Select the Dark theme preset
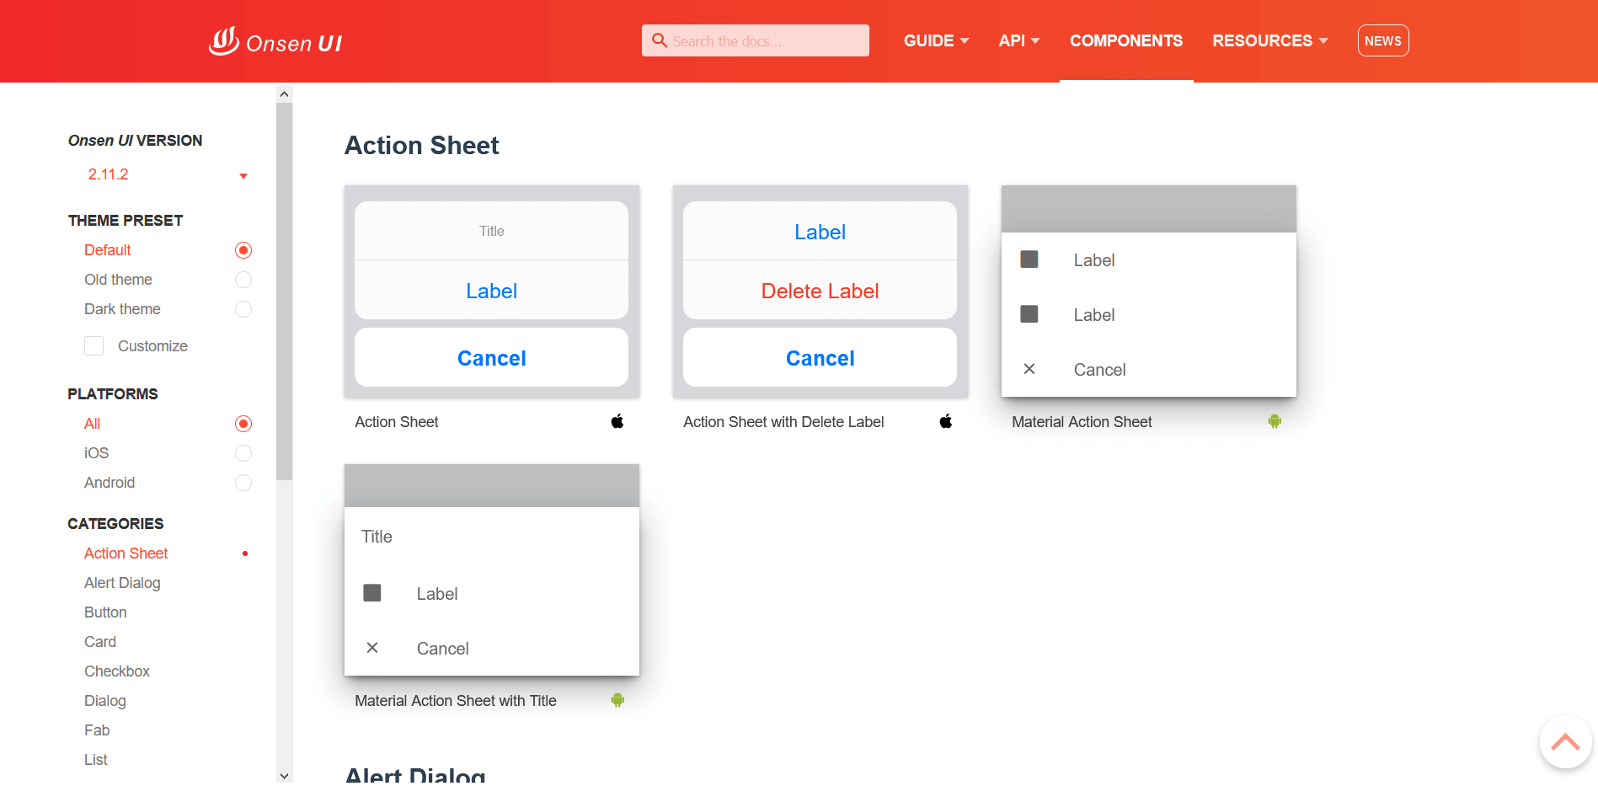The width and height of the screenshot is (1598, 786). [x=243, y=309]
